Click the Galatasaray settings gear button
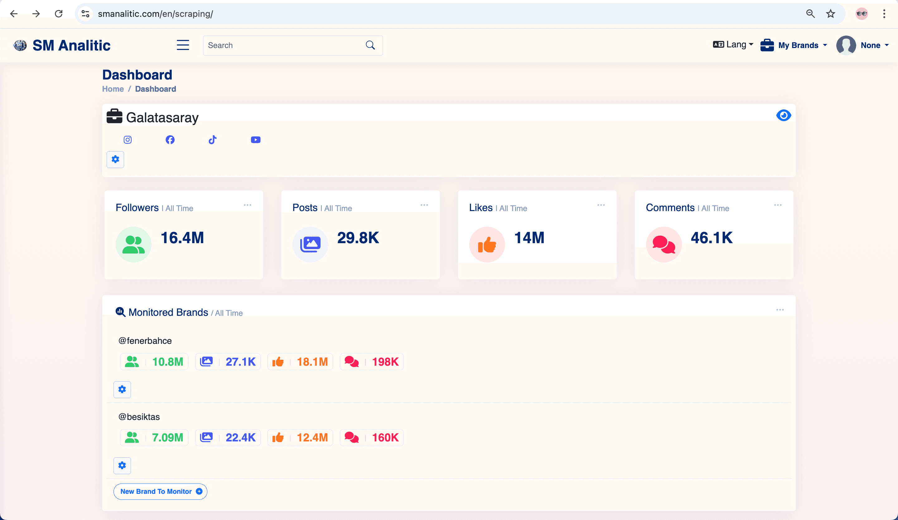Image resolution: width=898 pixels, height=520 pixels. pyautogui.click(x=115, y=159)
